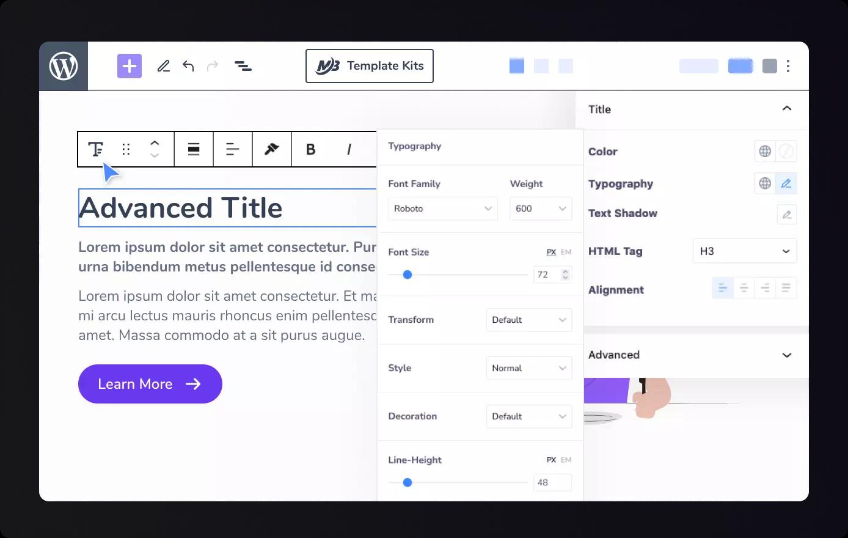848x538 pixels.
Task: Select the pencil edit tool
Action: tap(163, 66)
